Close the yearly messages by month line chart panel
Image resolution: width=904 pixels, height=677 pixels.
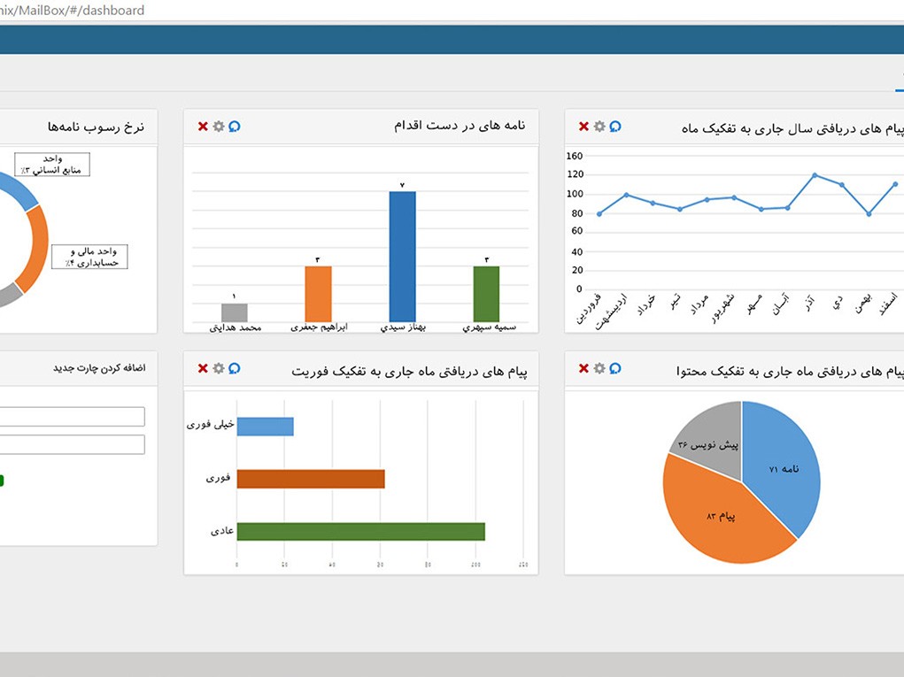(x=584, y=127)
